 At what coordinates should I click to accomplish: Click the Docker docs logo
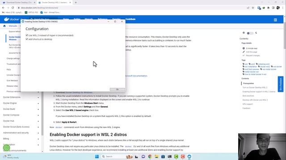11,19
